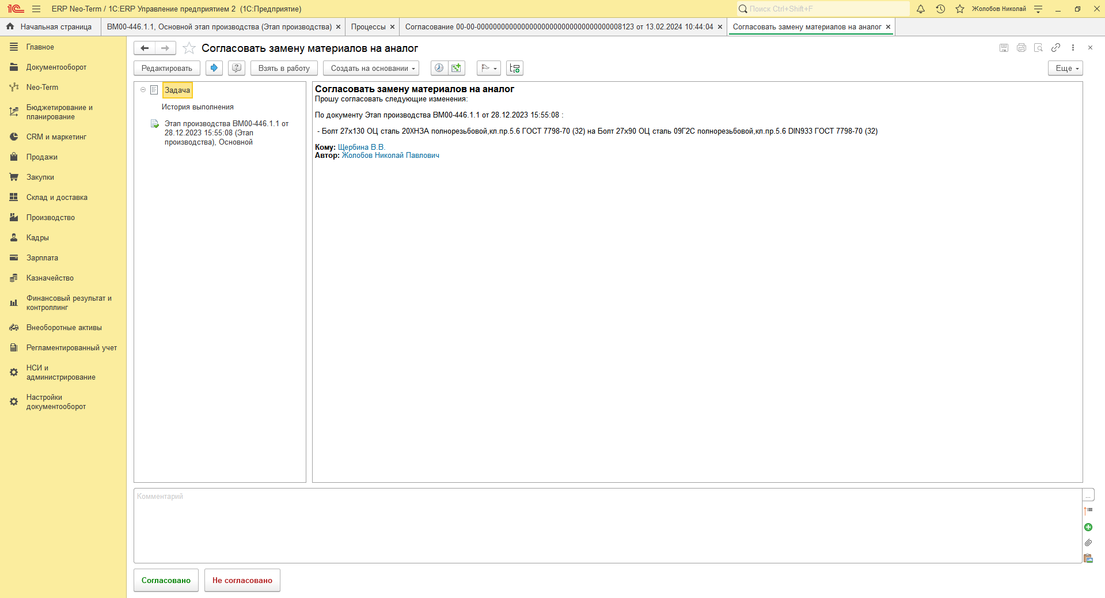Click the paperclip attach icon
The height and width of the screenshot is (598, 1105).
1088,543
